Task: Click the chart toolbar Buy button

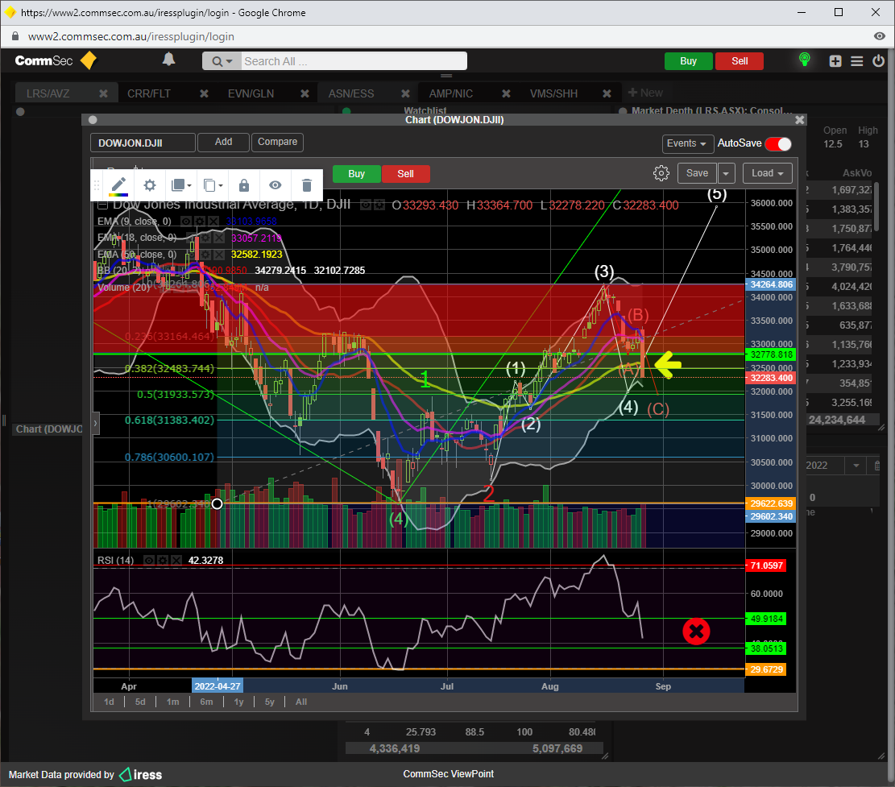Action: pyautogui.click(x=356, y=173)
